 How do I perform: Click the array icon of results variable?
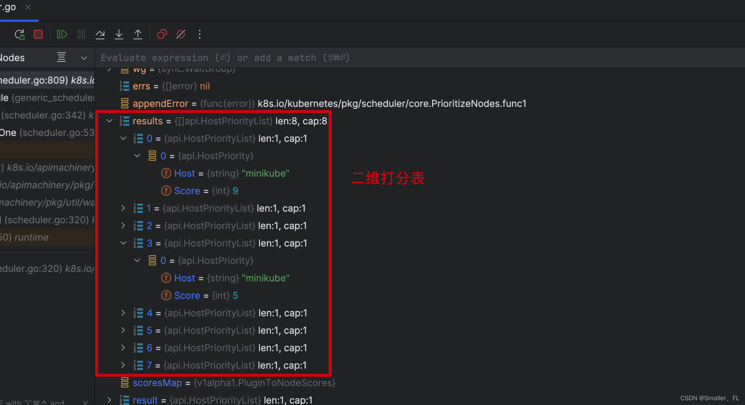[124, 121]
